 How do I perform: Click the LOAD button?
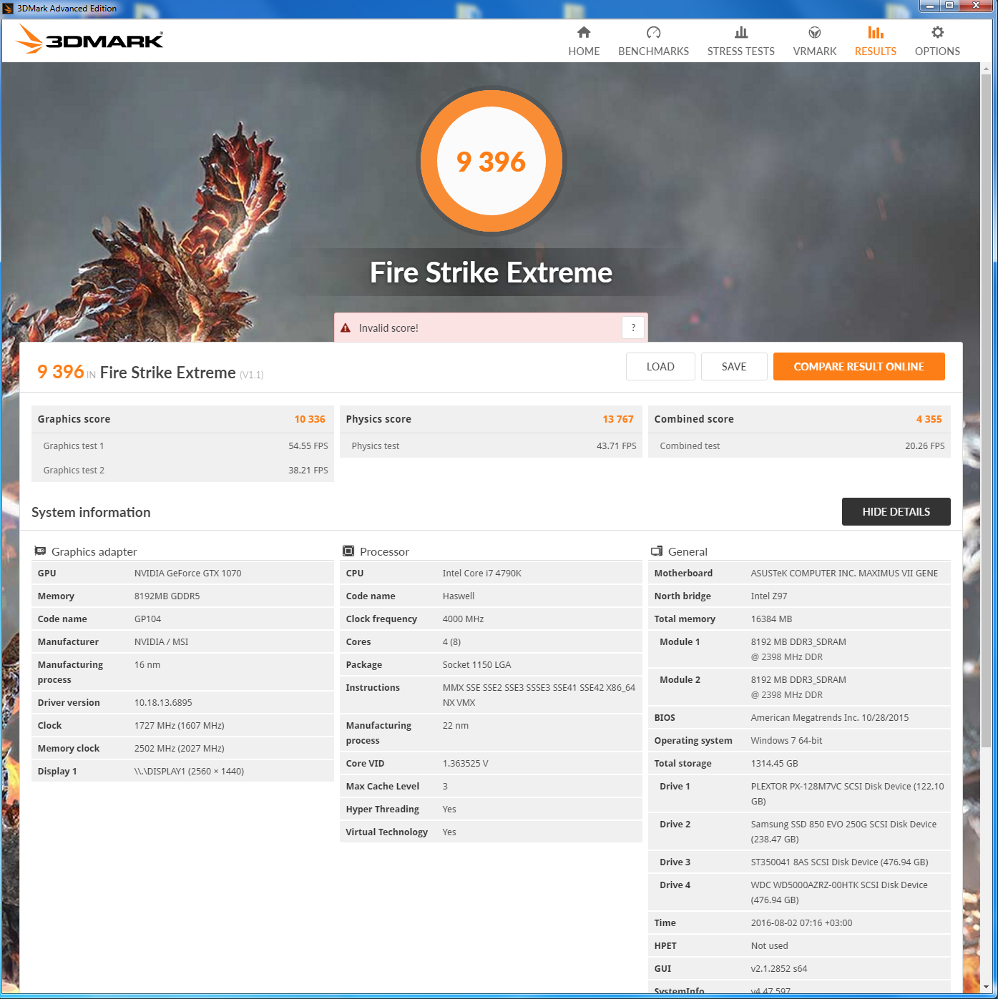pos(660,367)
